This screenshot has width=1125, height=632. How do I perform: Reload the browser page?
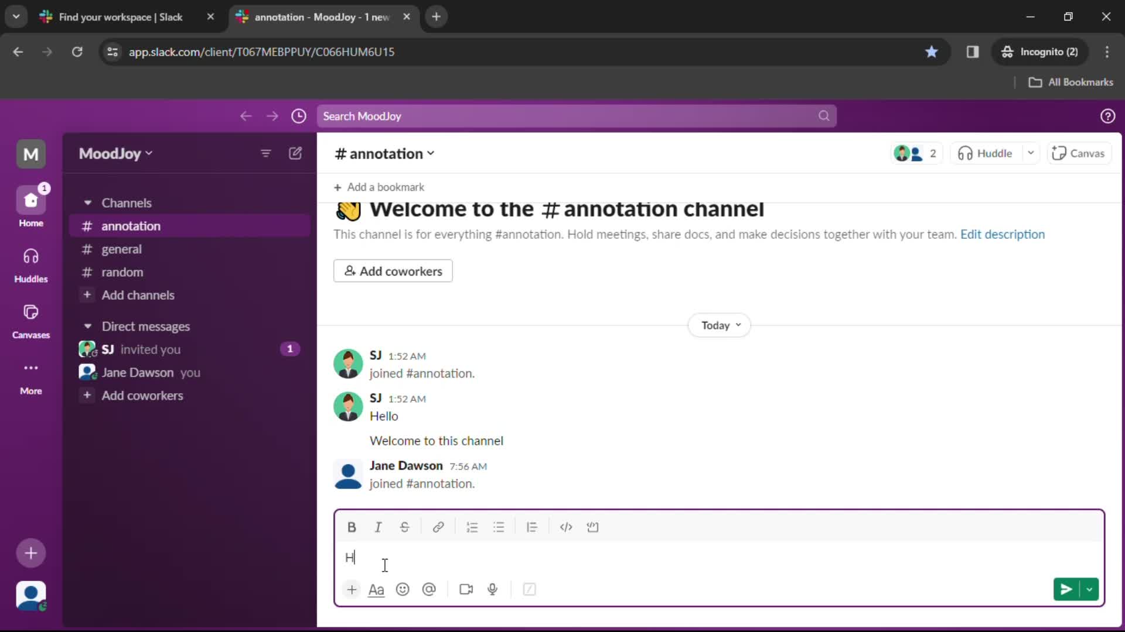click(x=77, y=51)
